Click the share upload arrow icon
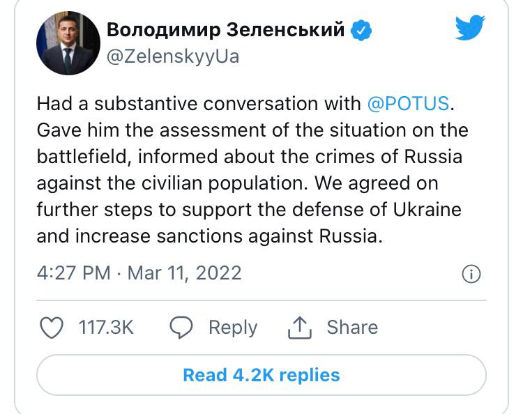The width and height of the screenshot is (523, 414). [298, 328]
